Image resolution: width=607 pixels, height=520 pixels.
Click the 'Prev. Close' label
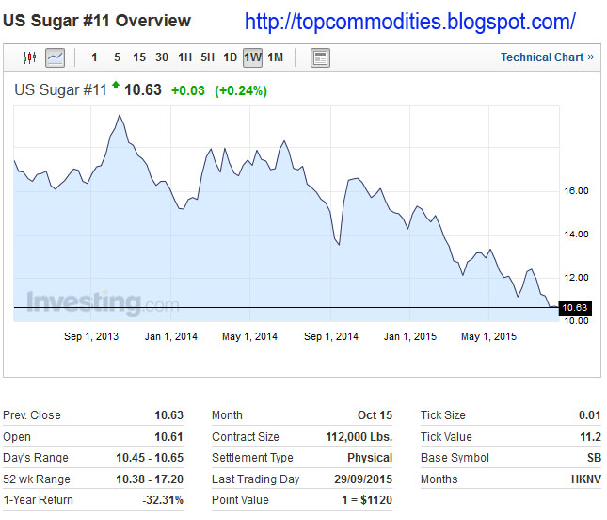[x=32, y=415]
